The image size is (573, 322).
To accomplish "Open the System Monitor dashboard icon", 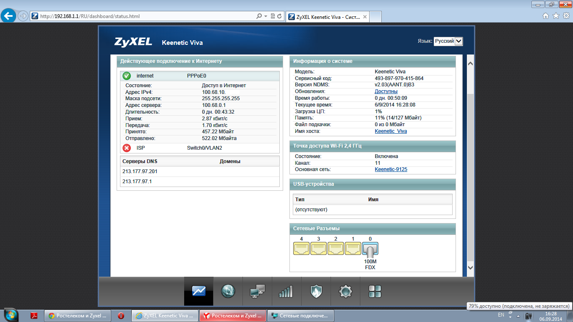I will (199, 291).
